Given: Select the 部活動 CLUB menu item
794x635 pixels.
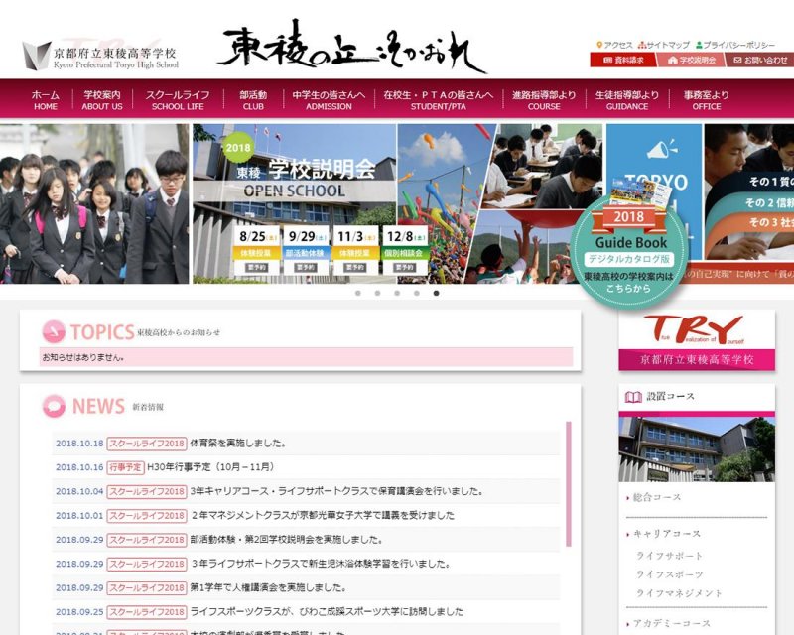Looking at the screenshot, I should point(253,100).
